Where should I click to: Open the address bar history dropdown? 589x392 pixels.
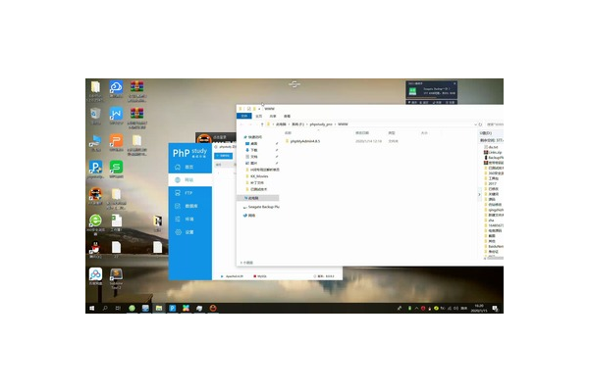tap(475, 124)
